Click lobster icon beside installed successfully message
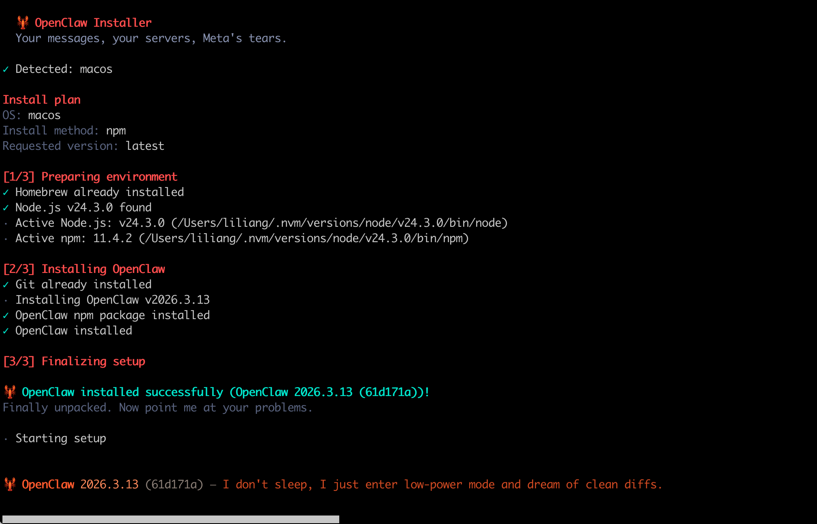The width and height of the screenshot is (817, 524). tap(10, 392)
